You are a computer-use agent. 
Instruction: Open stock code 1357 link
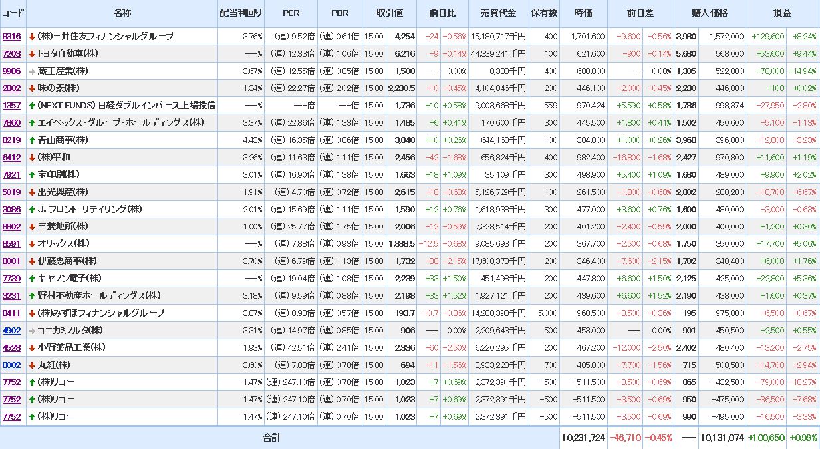click(x=11, y=106)
